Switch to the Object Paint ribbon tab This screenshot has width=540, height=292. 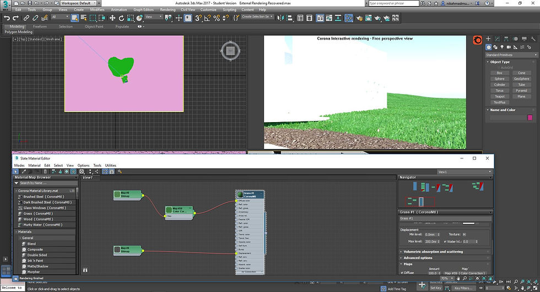point(94,26)
